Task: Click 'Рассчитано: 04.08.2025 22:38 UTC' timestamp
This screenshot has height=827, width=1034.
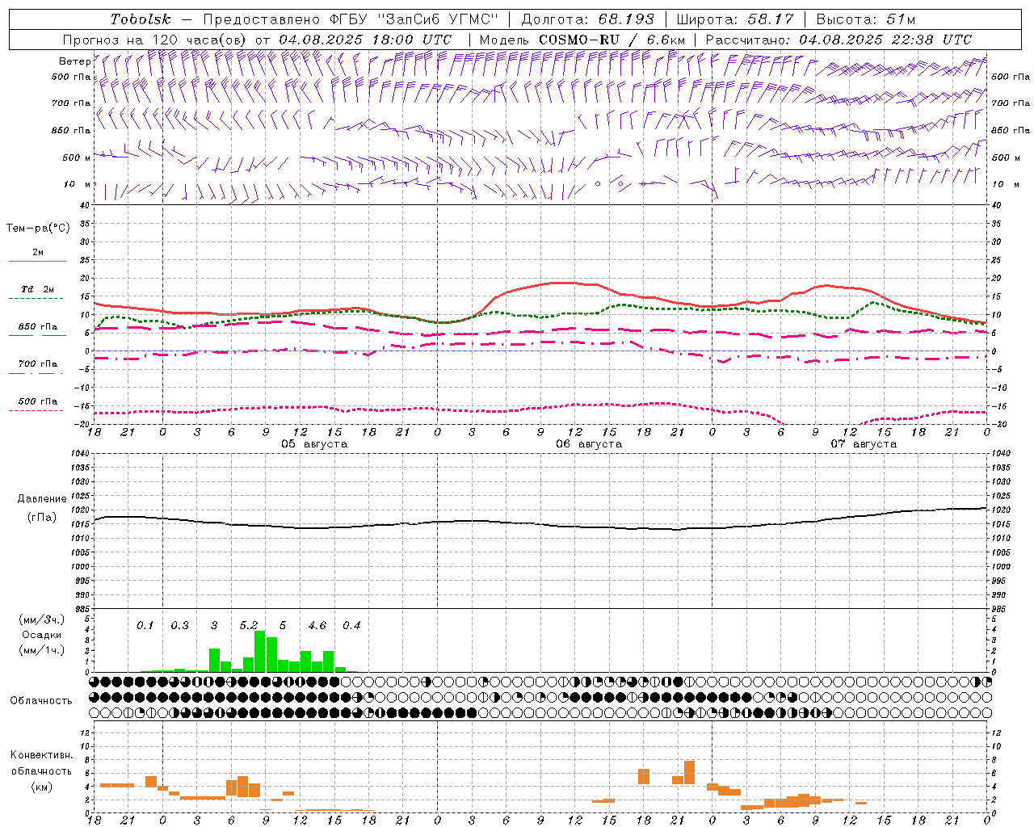Action: (x=839, y=40)
